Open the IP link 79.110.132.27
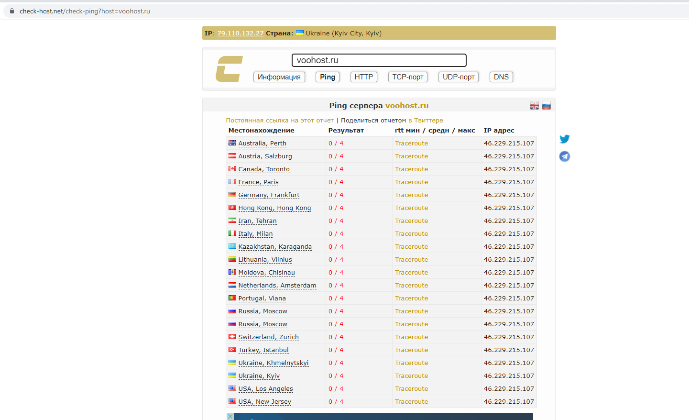The image size is (689, 420). [241, 33]
